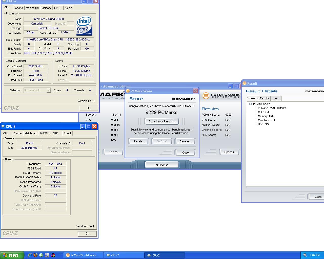This screenshot has width=324, height=259.
Task: Select the CPU: N/A tree row
Action: pyautogui.click(x=264, y=112)
